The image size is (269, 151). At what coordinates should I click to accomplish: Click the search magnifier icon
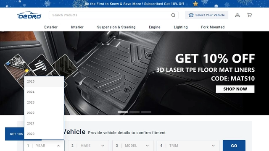pos(173,15)
